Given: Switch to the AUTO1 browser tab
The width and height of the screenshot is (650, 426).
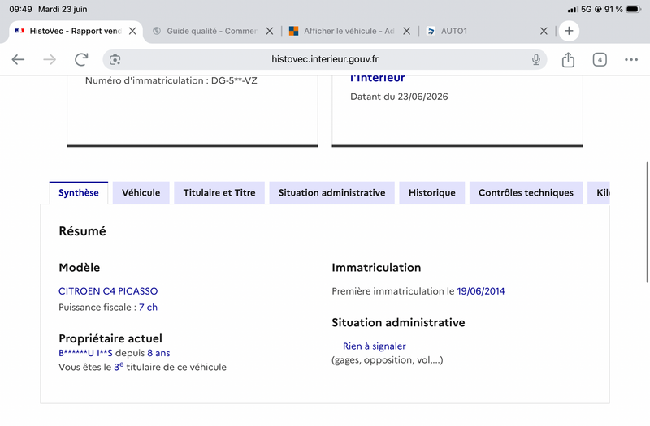Looking at the screenshot, I should [x=480, y=31].
